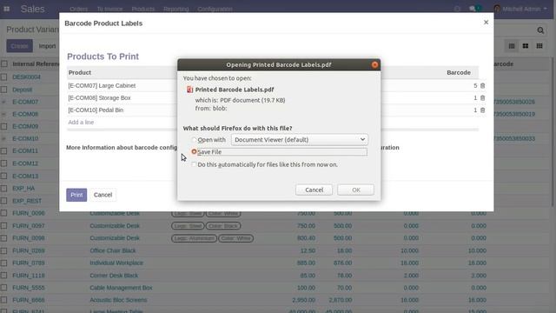Click the Deposit reference
Viewport: 556px width, 313px height.
(x=23, y=90)
